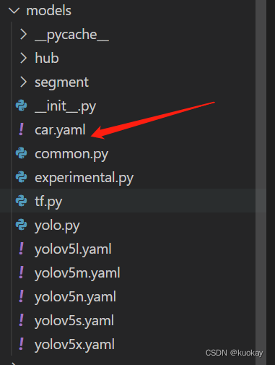
Task: Click the Python icon beside yolo.py
Action: 21,225
